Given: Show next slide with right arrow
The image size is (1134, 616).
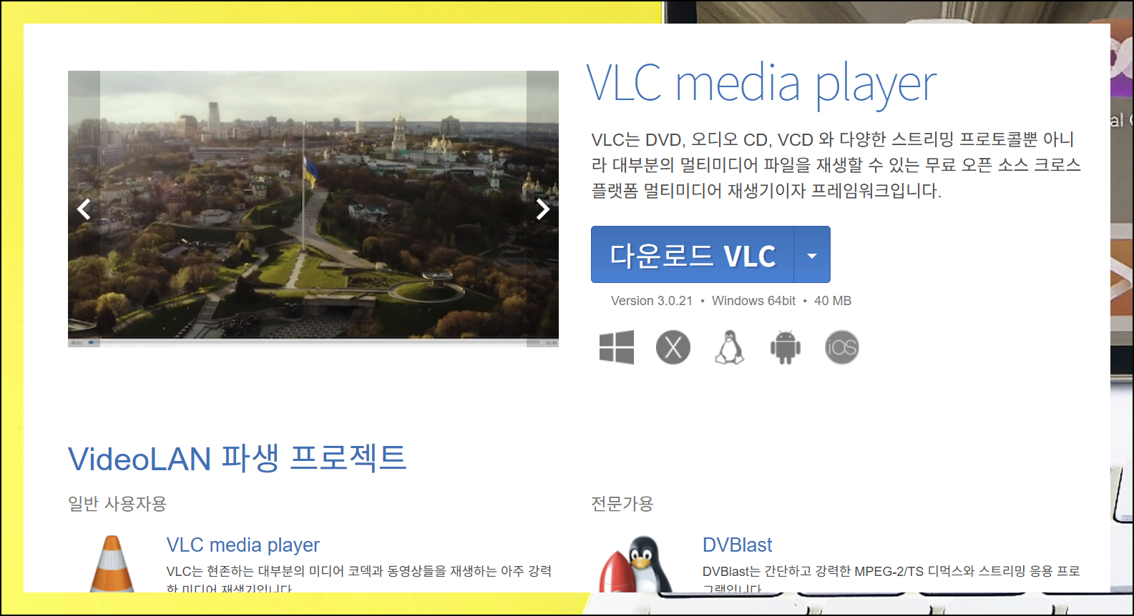Looking at the screenshot, I should 543,209.
